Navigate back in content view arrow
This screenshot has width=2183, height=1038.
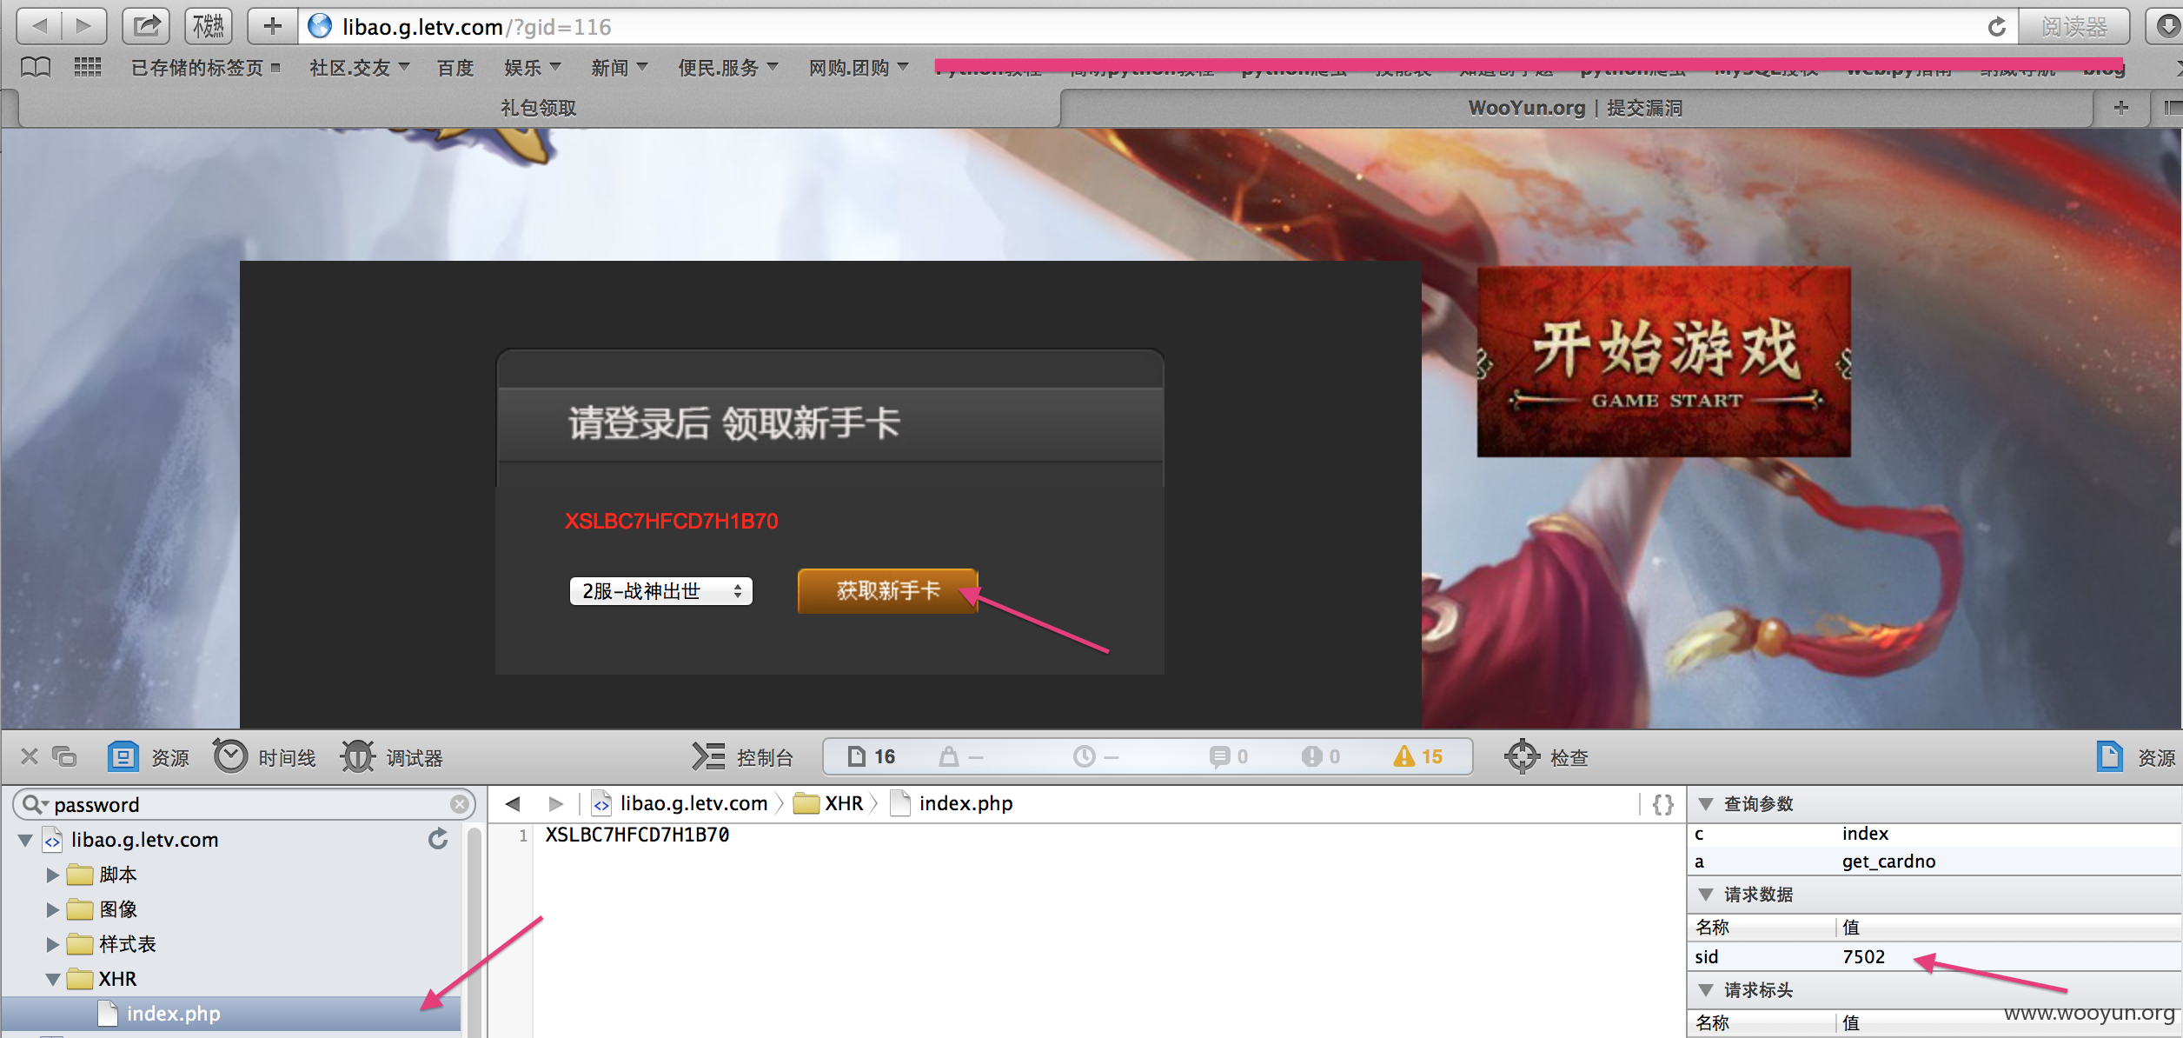pyautogui.click(x=513, y=803)
